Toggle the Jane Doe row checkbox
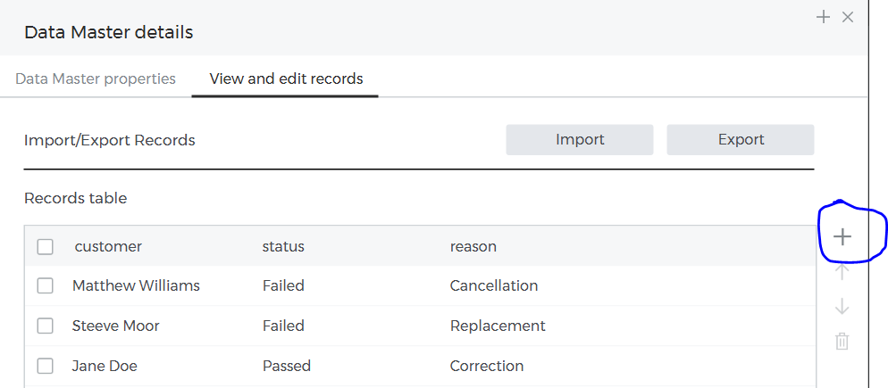 coord(46,367)
